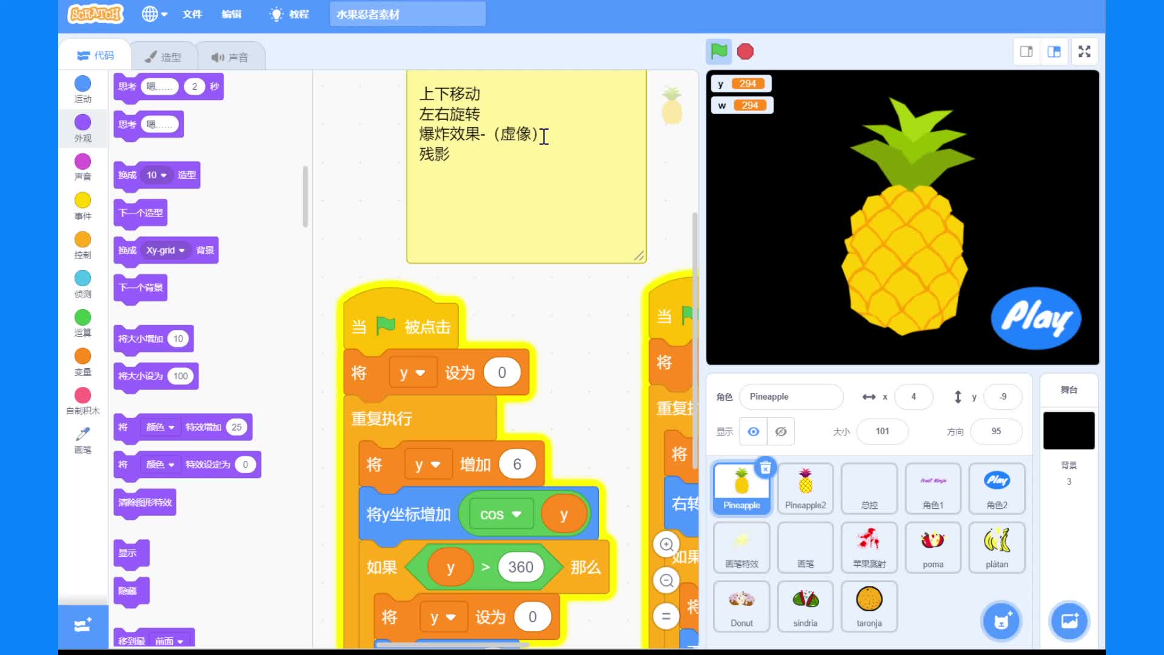Open y variable dropdown in 设为 0 block

click(412, 372)
